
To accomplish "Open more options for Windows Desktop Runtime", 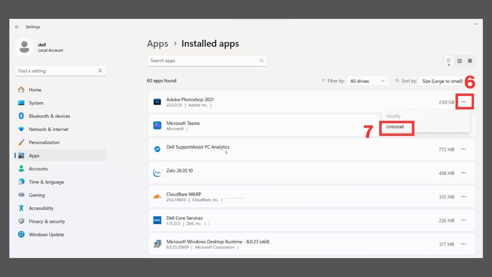I will tap(464, 244).
